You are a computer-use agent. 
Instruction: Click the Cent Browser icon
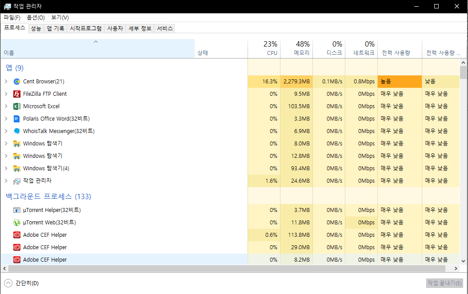[x=17, y=81]
